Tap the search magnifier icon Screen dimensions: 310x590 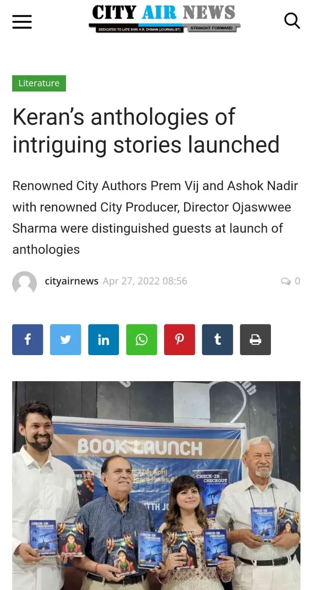pyautogui.click(x=292, y=21)
